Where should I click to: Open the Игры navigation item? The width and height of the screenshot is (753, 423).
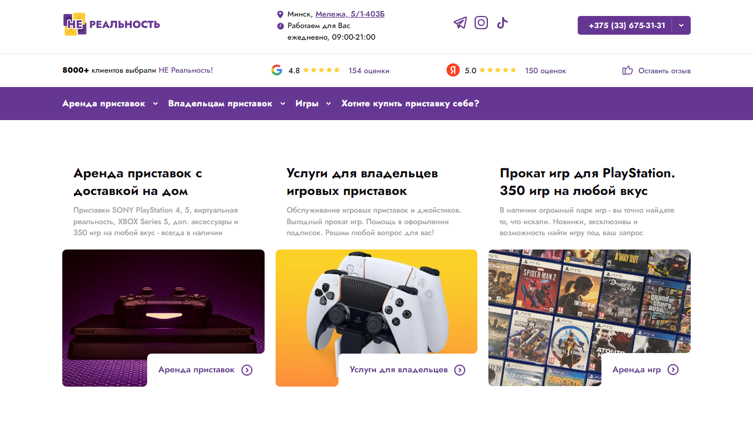point(307,104)
